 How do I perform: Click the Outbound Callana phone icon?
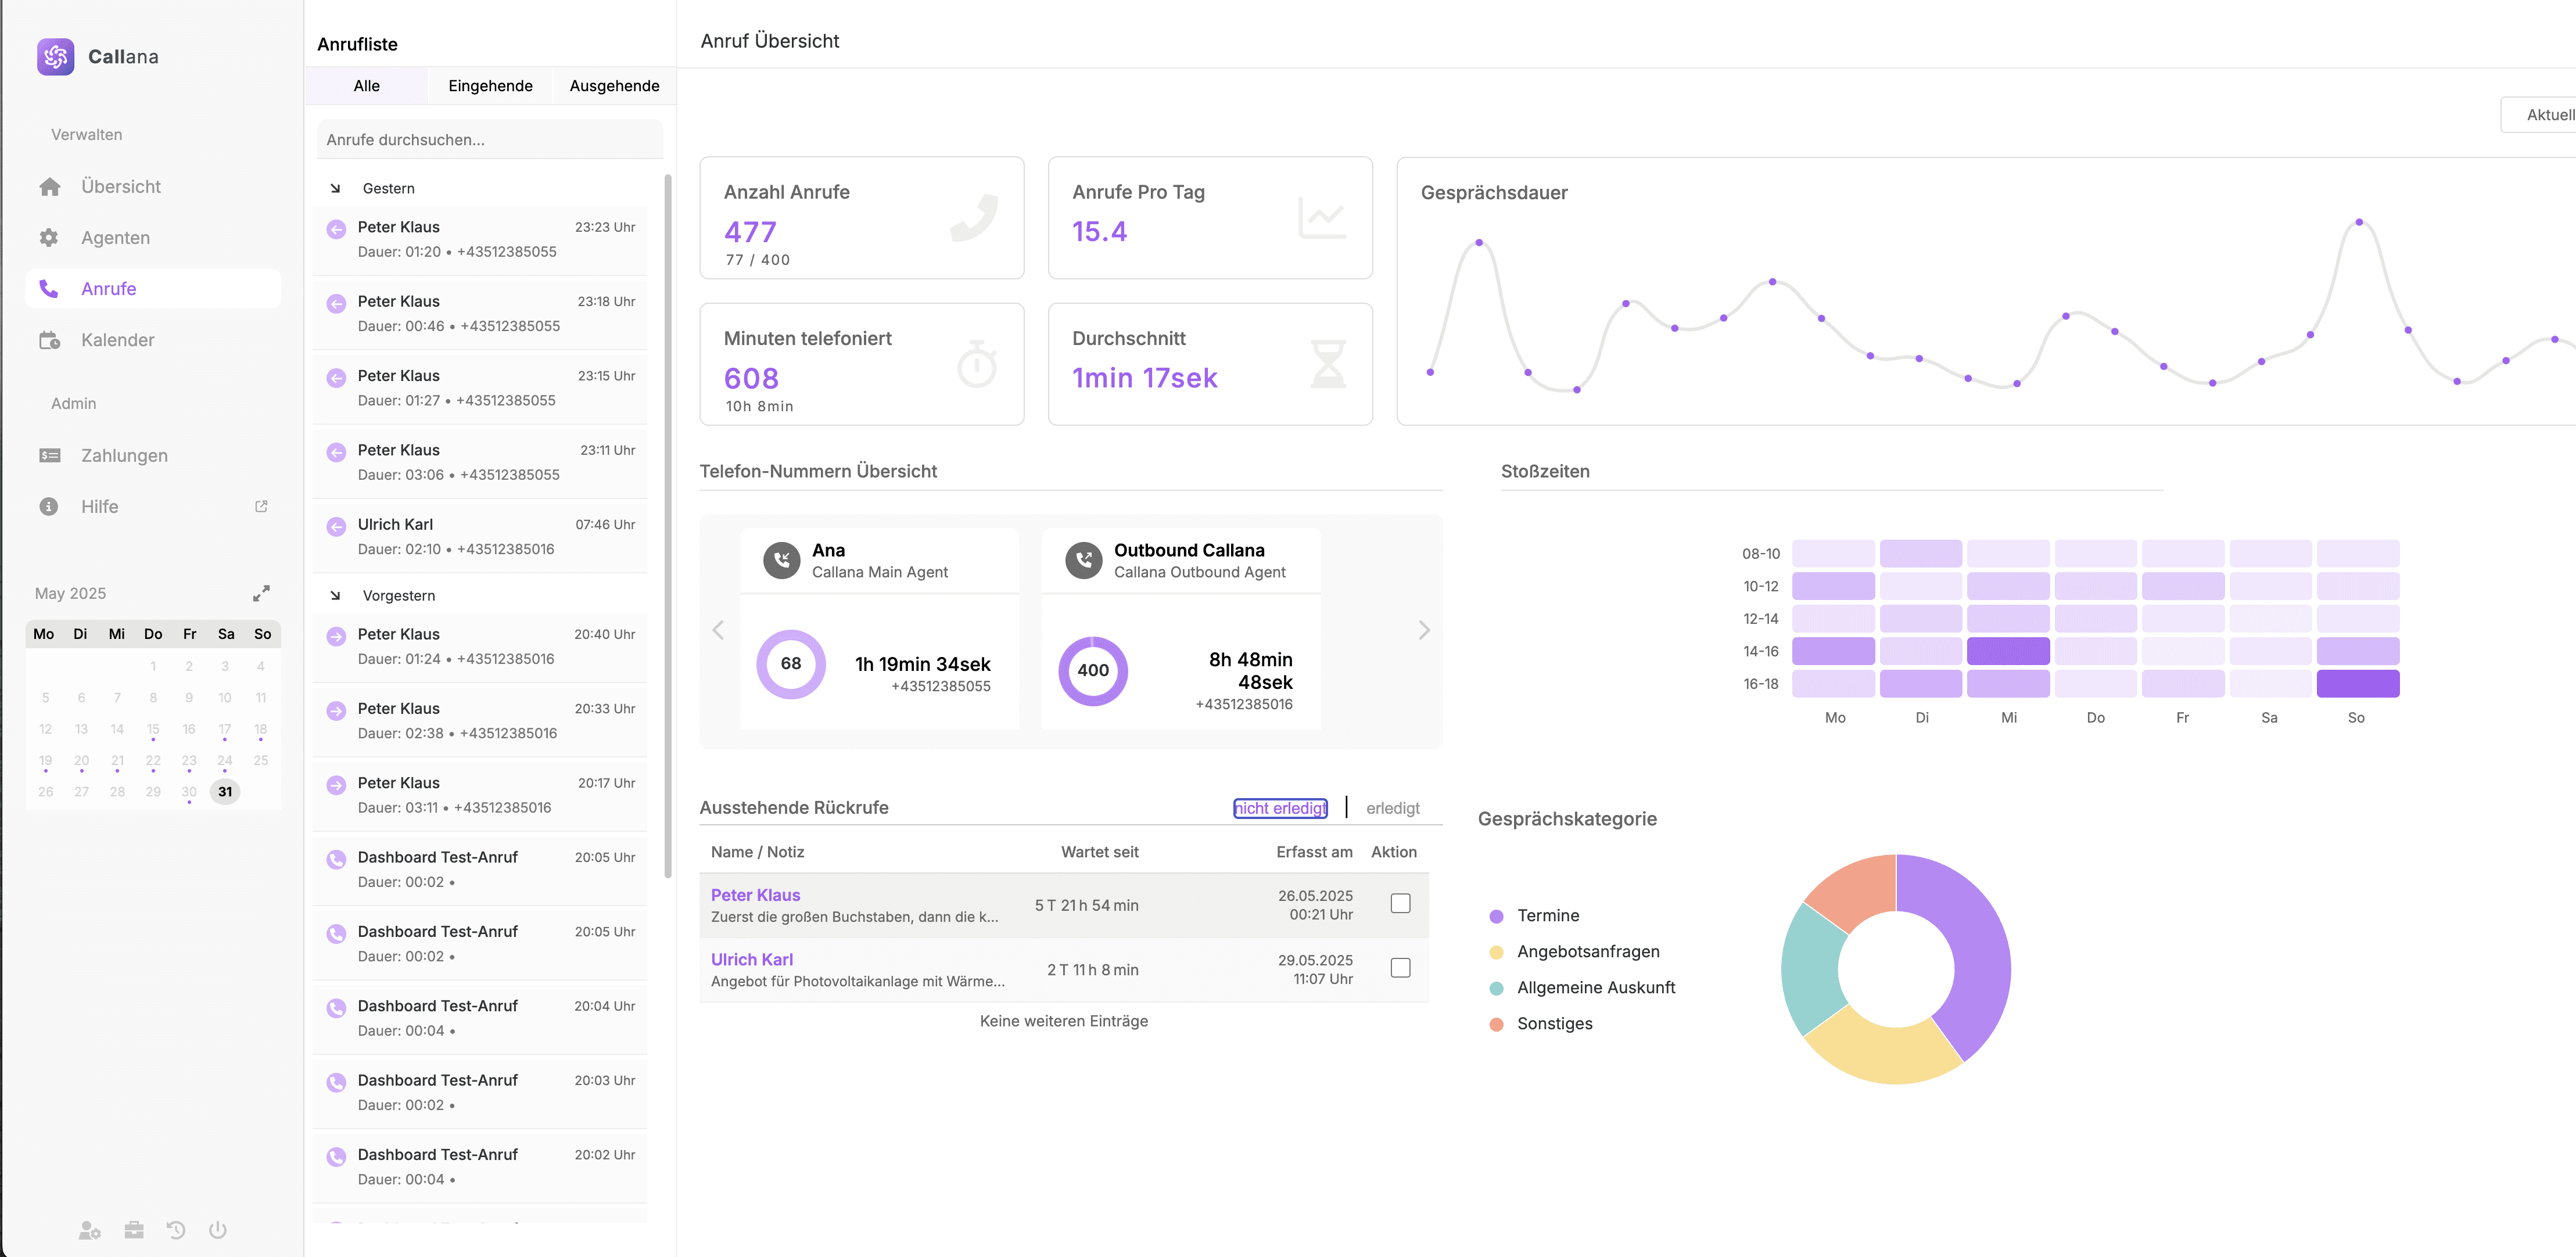click(x=1084, y=561)
